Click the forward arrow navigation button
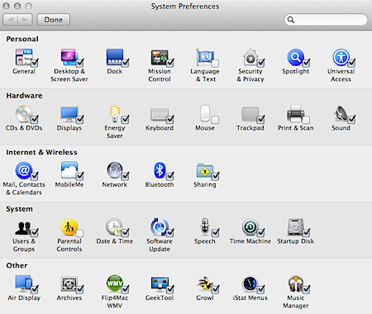This screenshot has width=372, height=314. pos(25,20)
